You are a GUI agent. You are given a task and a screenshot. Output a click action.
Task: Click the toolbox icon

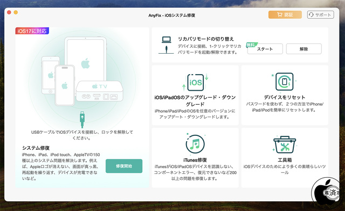tap(285, 144)
